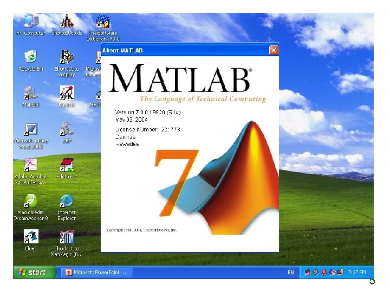Launch the Shortcut to vcdplay icon
Screen dimensions: 390x292
point(67,63)
